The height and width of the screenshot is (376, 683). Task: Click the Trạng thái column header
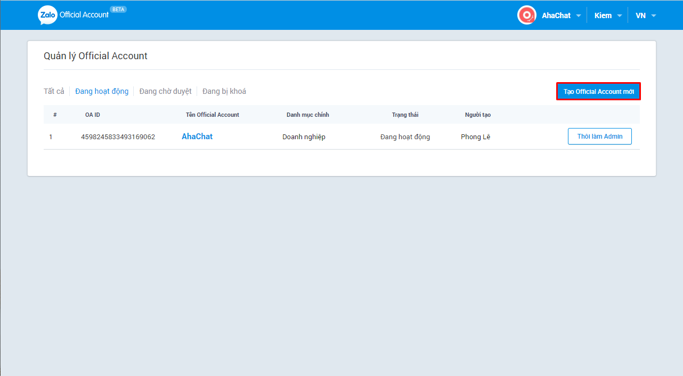point(405,115)
